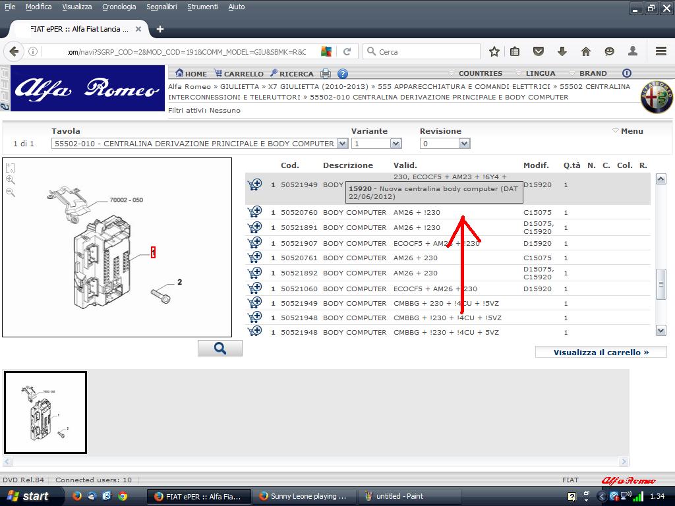Add part 50521892 to cart
The width and height of the screenshot is (675, 506).
tap(255, 272)
